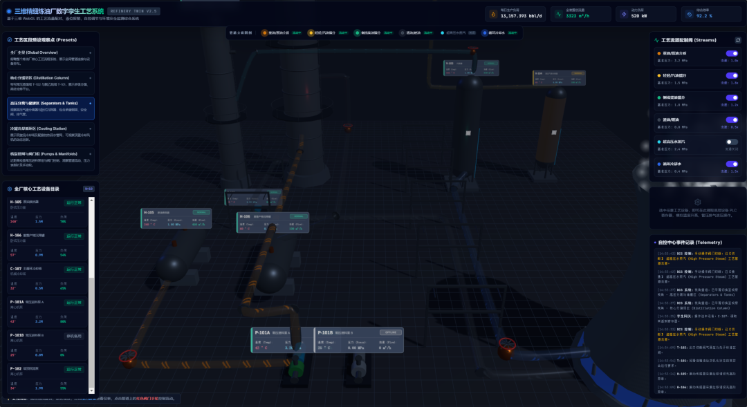Image resolution: width=747 pixels, height=407 pixels.
Task: Toggle the 3.2 MPa stream switch off
Action: click(732, 53)
